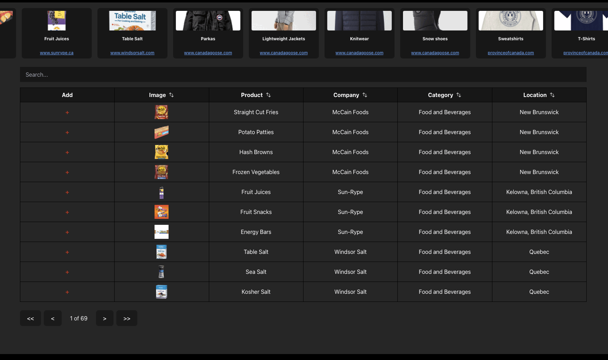The height and width of the screenshot is (360, 608).
Task: Click the plus icon for Straight Cut Fries
Action: point(67,112)
